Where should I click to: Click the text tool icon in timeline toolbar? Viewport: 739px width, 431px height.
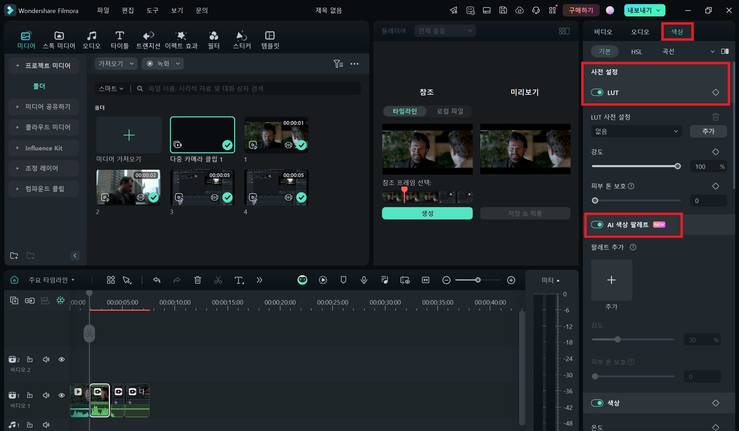pos(239,280)
